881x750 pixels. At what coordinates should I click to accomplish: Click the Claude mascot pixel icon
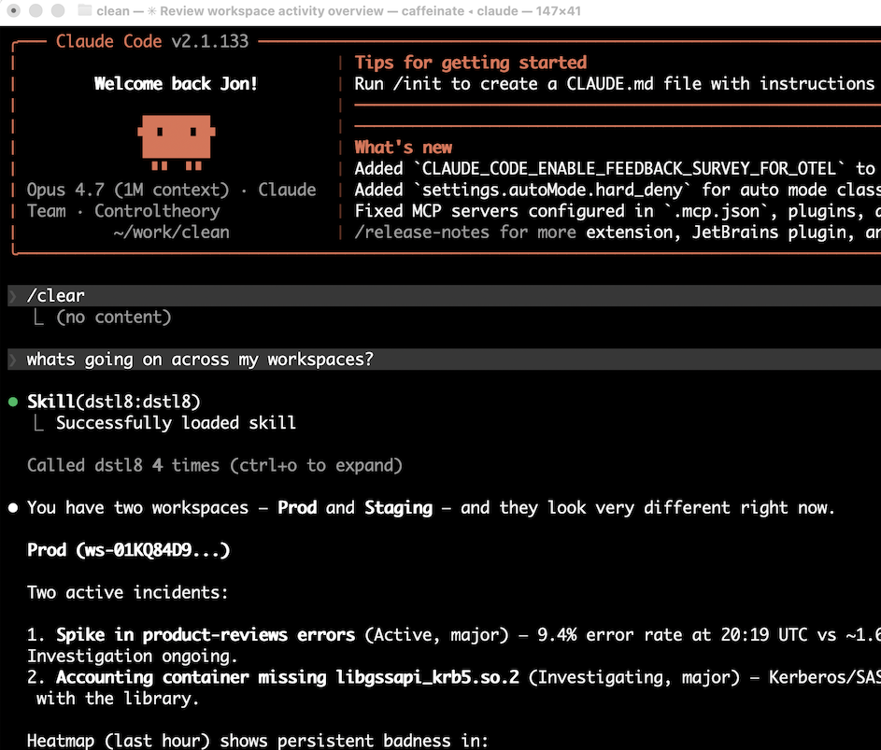(x=177, y=142)
